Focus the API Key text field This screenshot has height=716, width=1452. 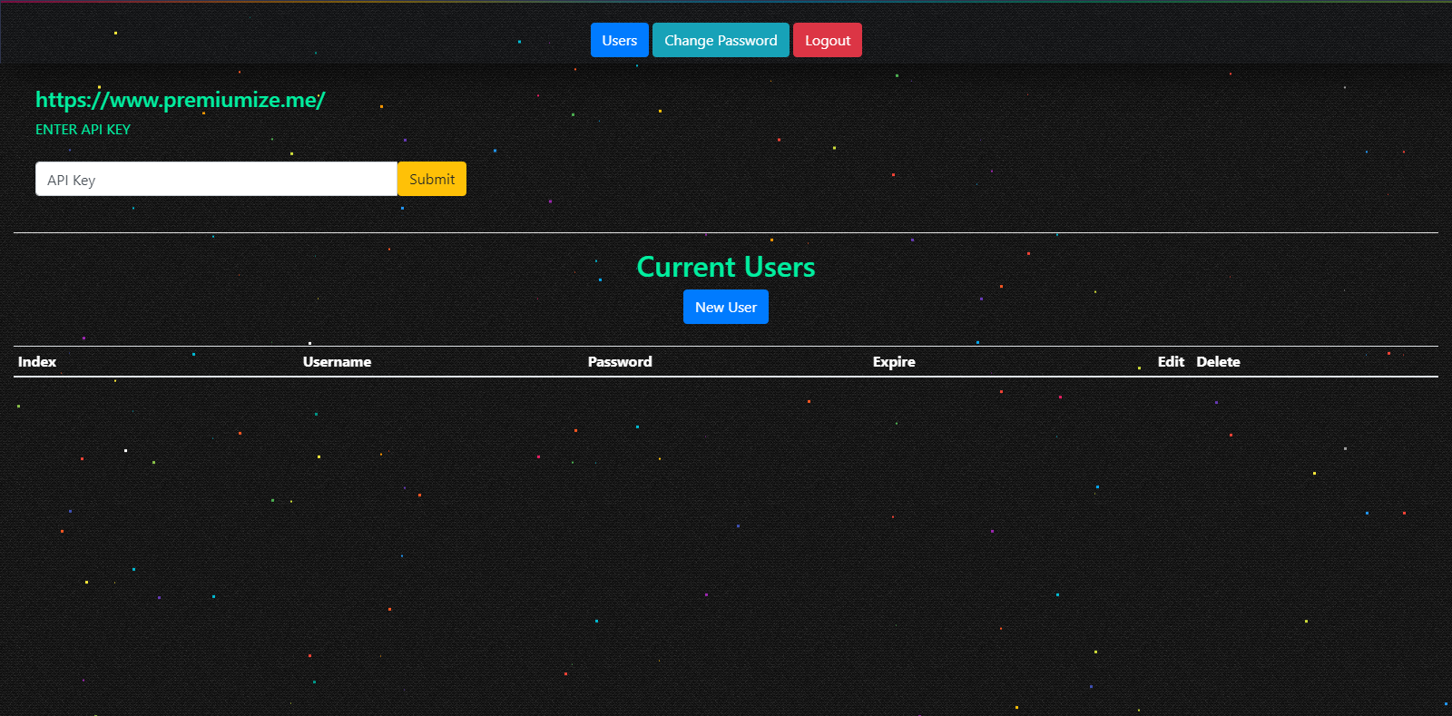point(216,180)
